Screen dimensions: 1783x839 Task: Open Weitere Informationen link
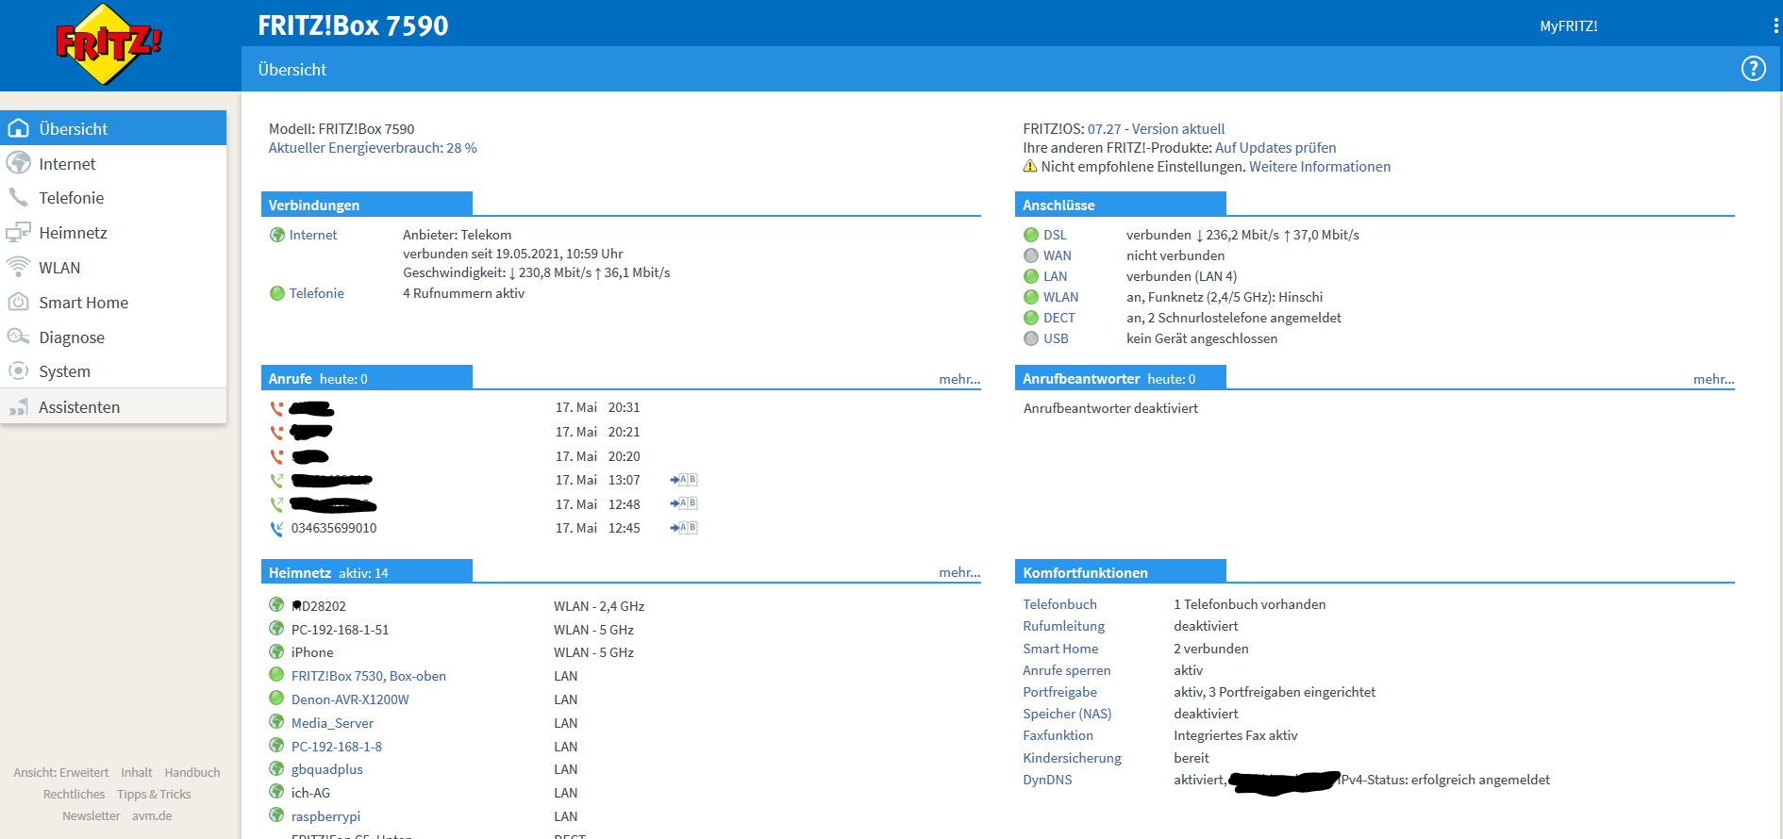click(1320, 167)
